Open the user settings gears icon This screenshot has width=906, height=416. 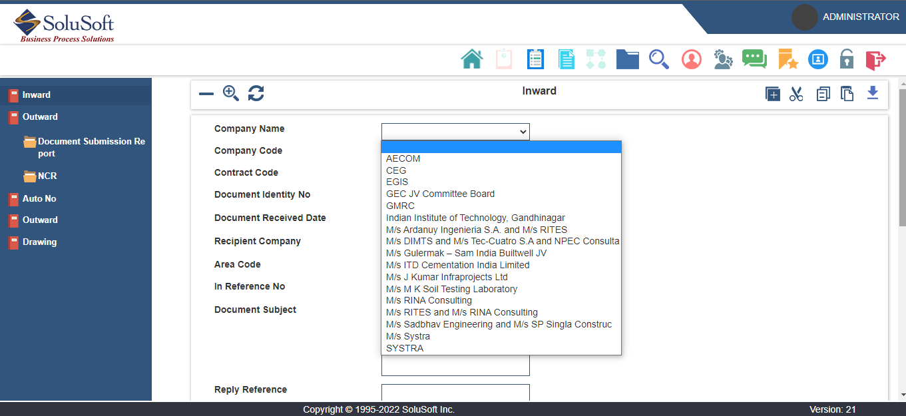723,59
